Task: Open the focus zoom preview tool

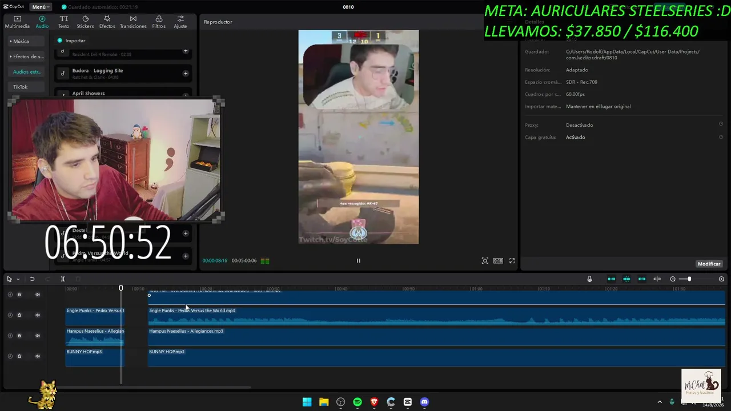Action: pyautogui.click(x=485, y=261)
